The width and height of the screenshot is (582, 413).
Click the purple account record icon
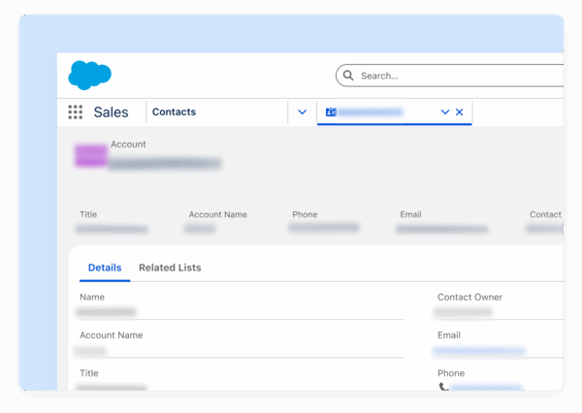click(90, 155)
